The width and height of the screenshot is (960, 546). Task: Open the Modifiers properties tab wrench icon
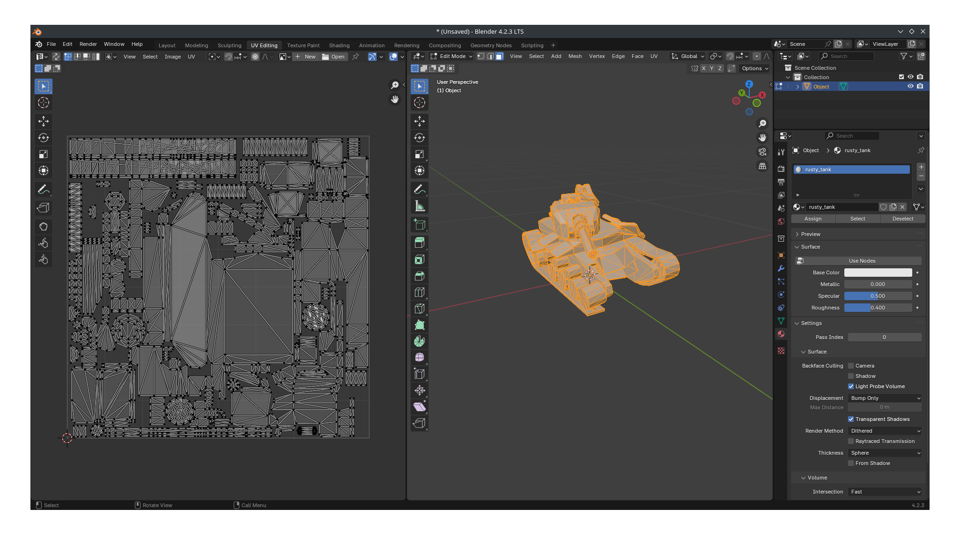coord(781,268)
